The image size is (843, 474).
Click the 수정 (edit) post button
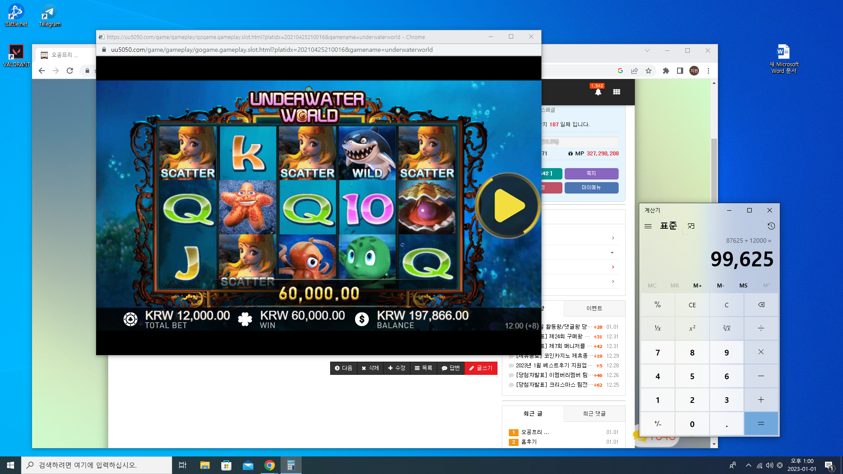click(x=397, y=368)
